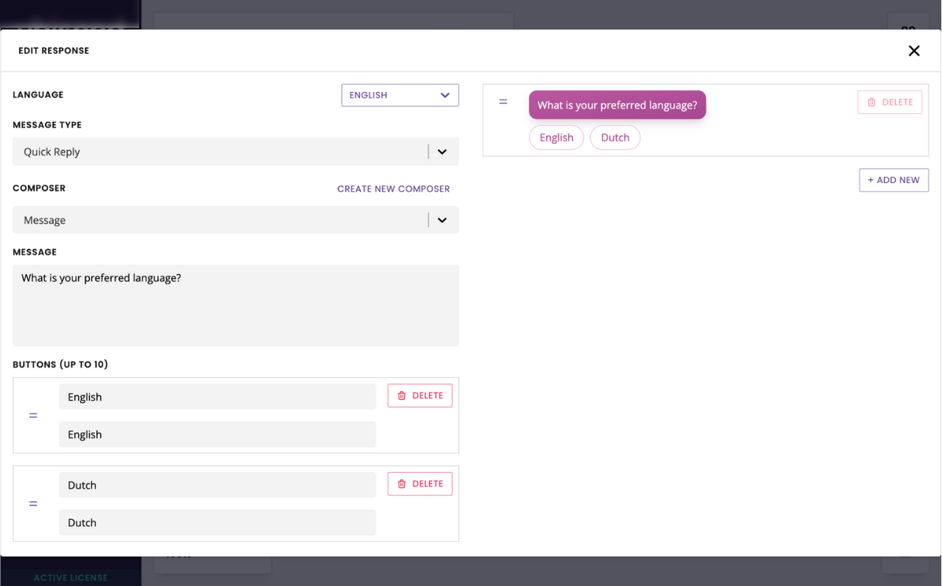Image resolution: width=942 pixels, height=586 pixels.
Task: Click the ADD NEW button
Action: click(x=893, y=180)
